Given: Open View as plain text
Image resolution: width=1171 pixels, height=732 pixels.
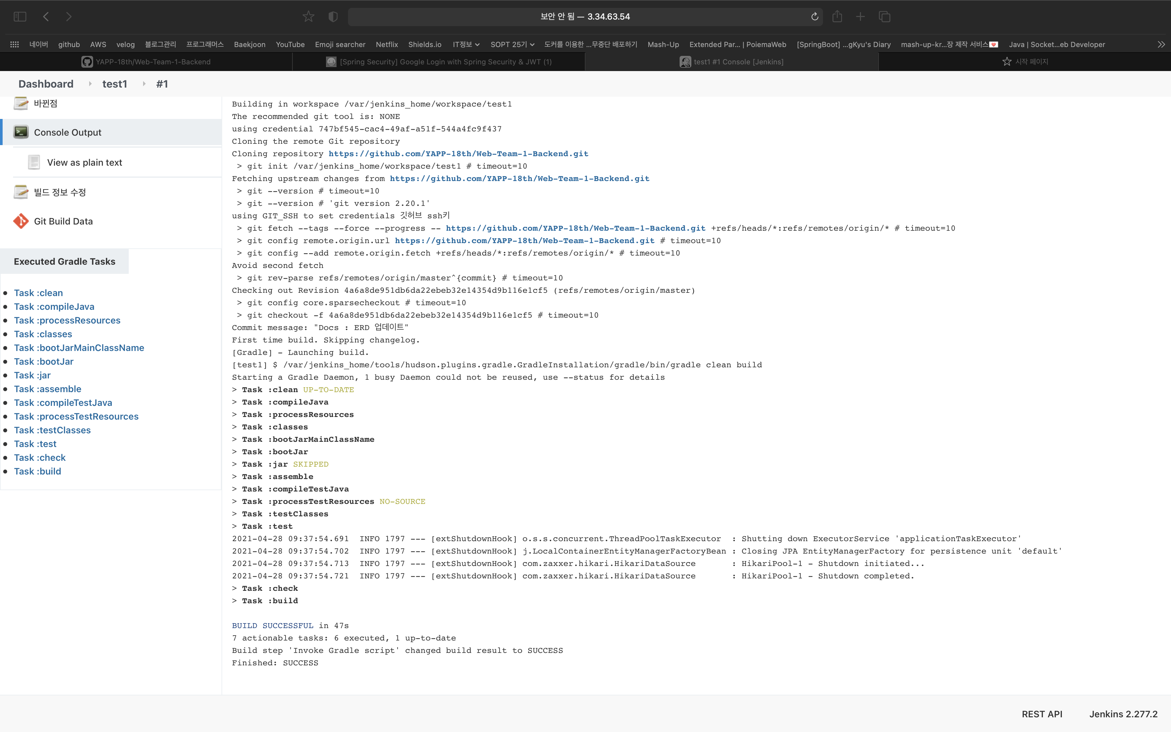Looking at the screenshot, I should (85, 162).
